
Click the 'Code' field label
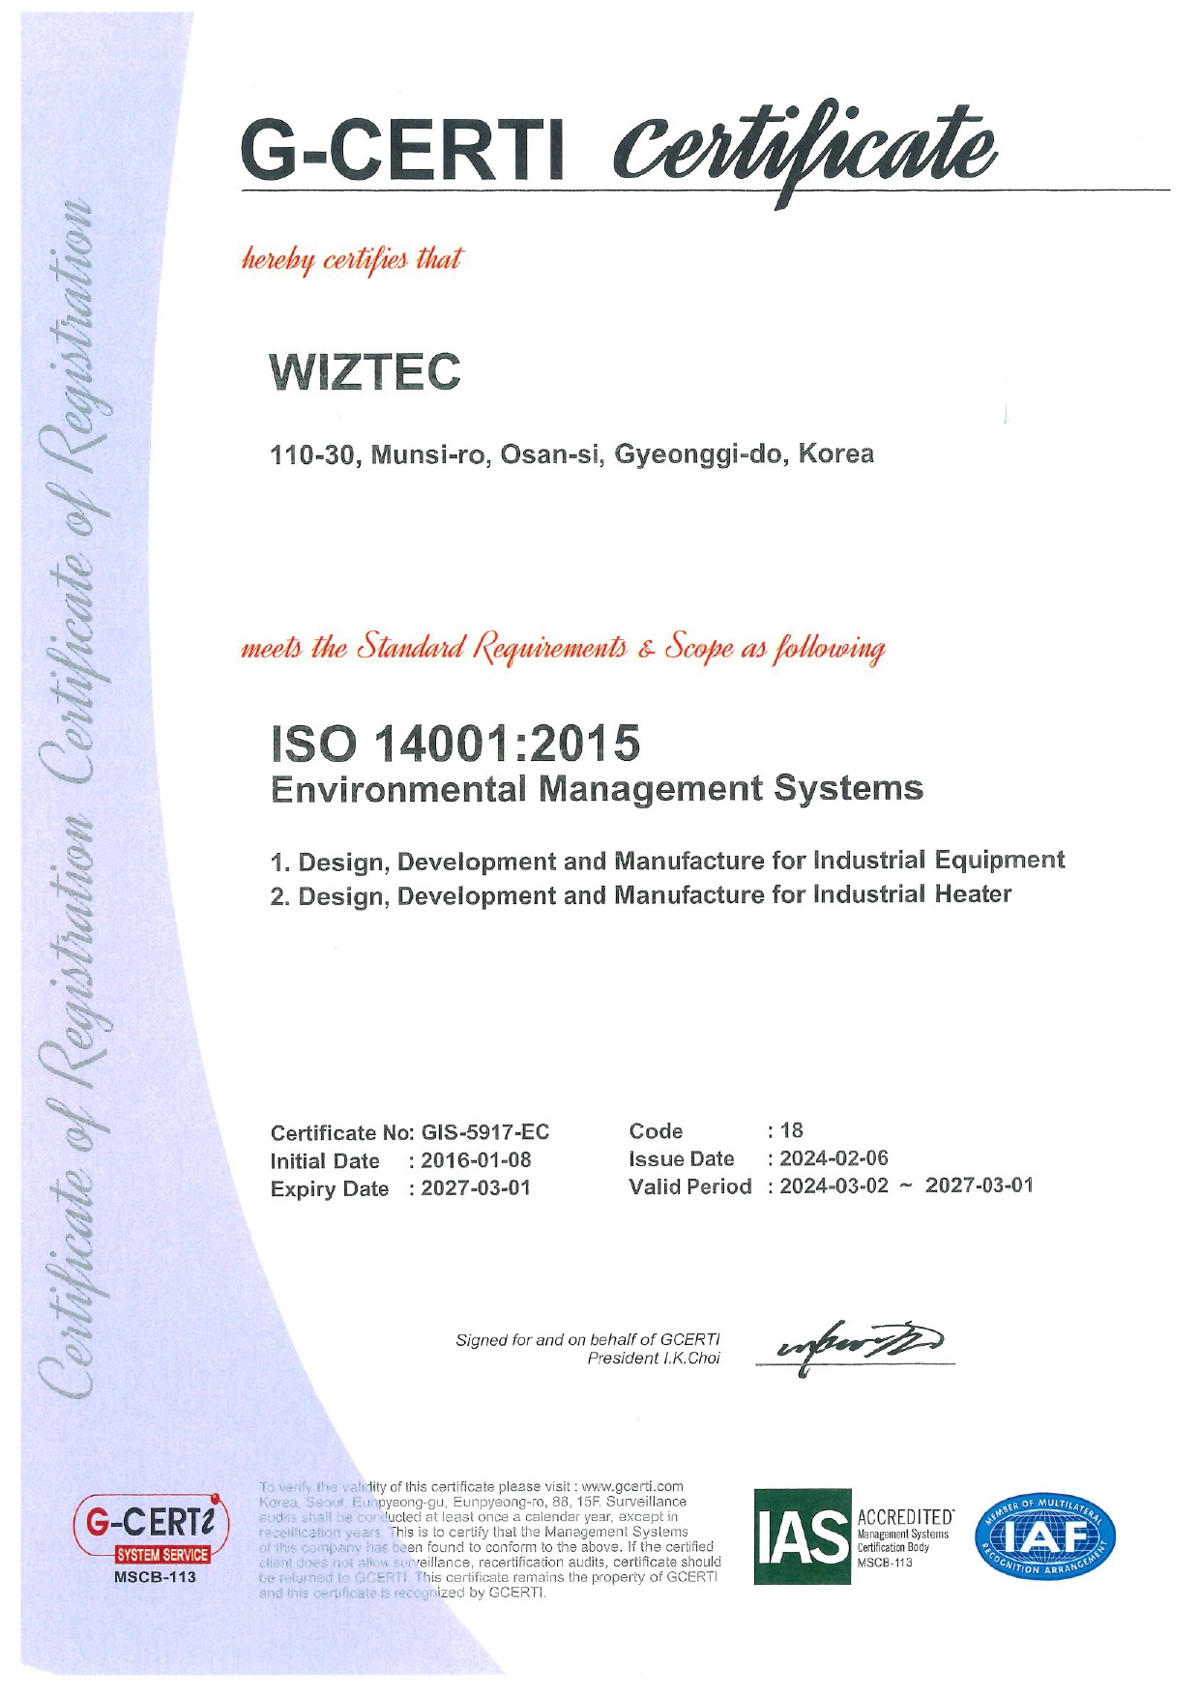coord(656,1131)
